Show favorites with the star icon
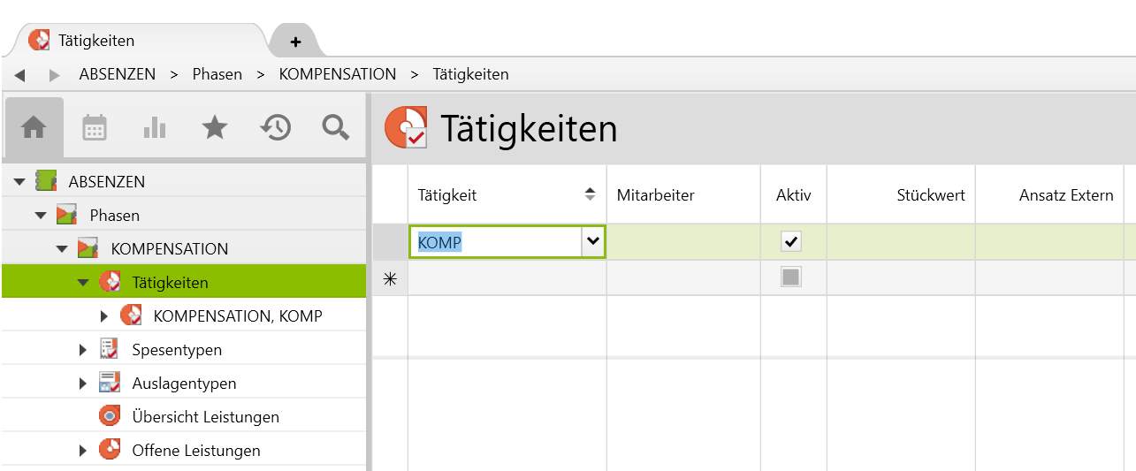Viewport: 1136px width, 471px height. pos(215,128)
